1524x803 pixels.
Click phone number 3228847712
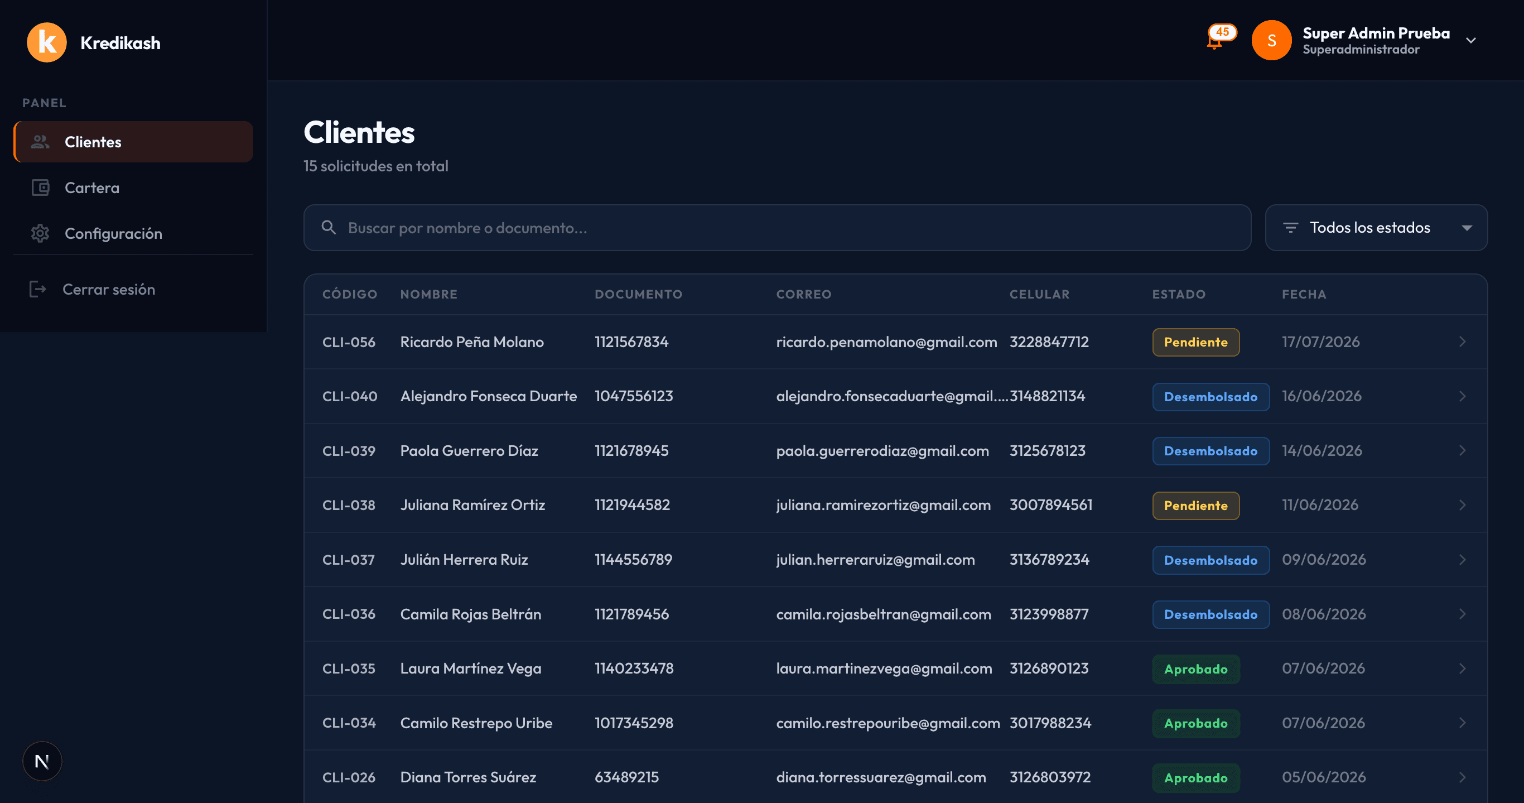(1048, 342)
